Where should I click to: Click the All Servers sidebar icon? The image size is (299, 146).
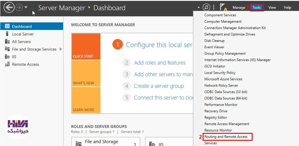[7, 41]
